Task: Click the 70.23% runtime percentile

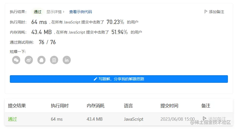Action: [x=115, y=22]
